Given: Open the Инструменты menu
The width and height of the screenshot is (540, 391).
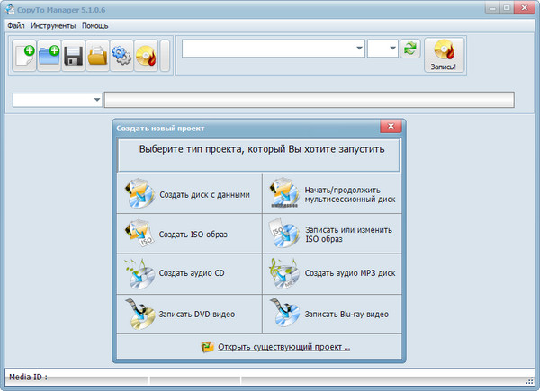Looking at the screenshot, I should [53, 26].
